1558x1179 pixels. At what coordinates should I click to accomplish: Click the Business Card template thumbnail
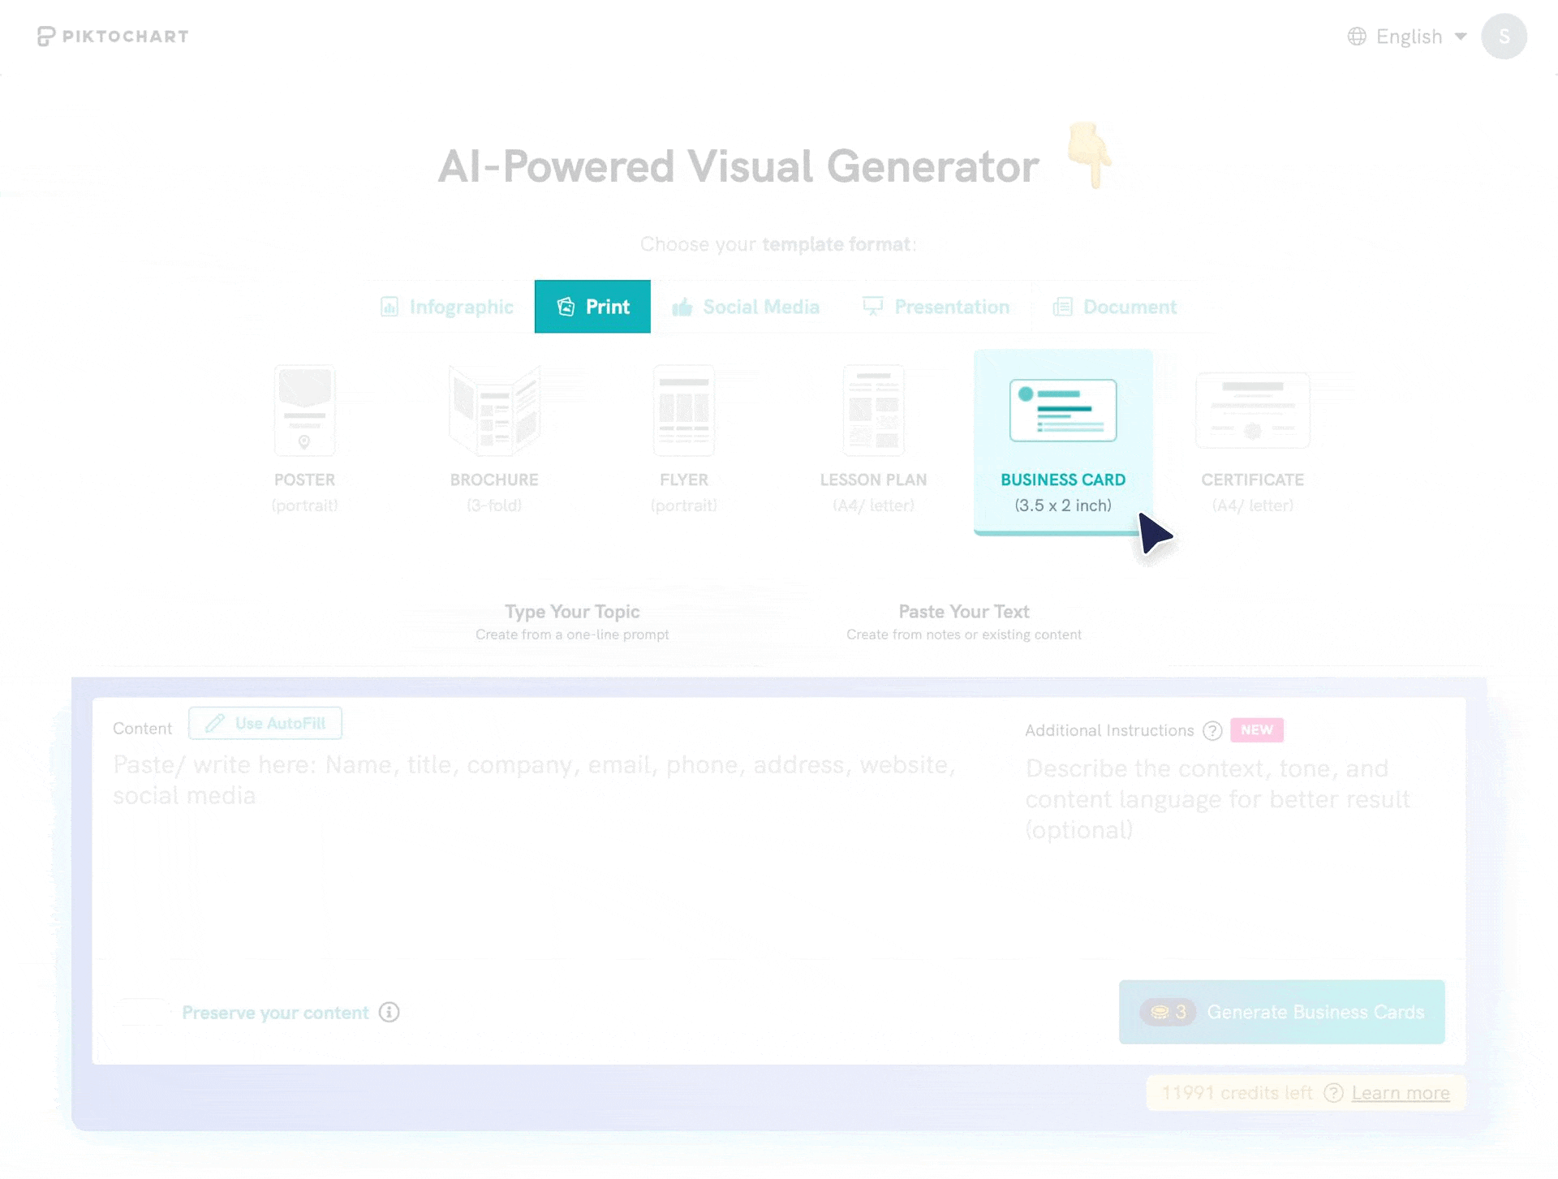1063,411
